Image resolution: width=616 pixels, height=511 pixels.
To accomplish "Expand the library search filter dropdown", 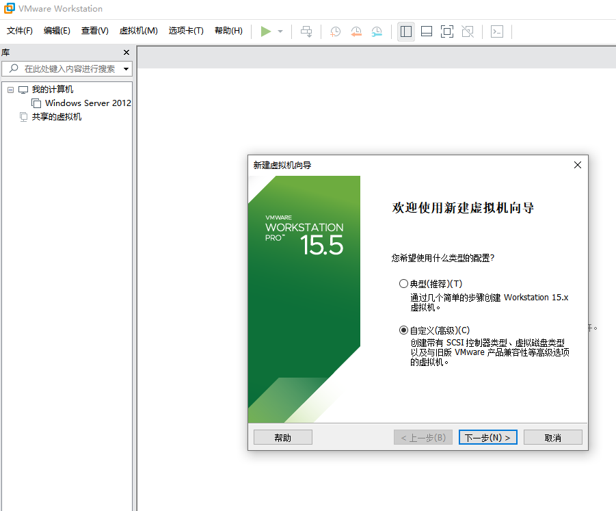I will [x=126, y=69].
